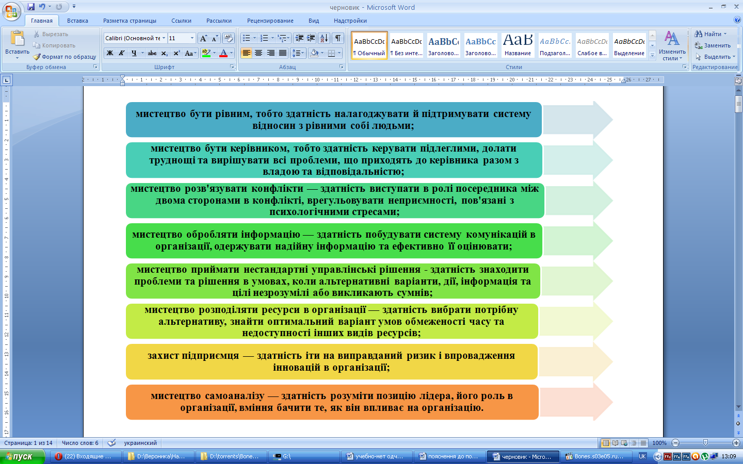Apply superscript formatting

(176, 53)
